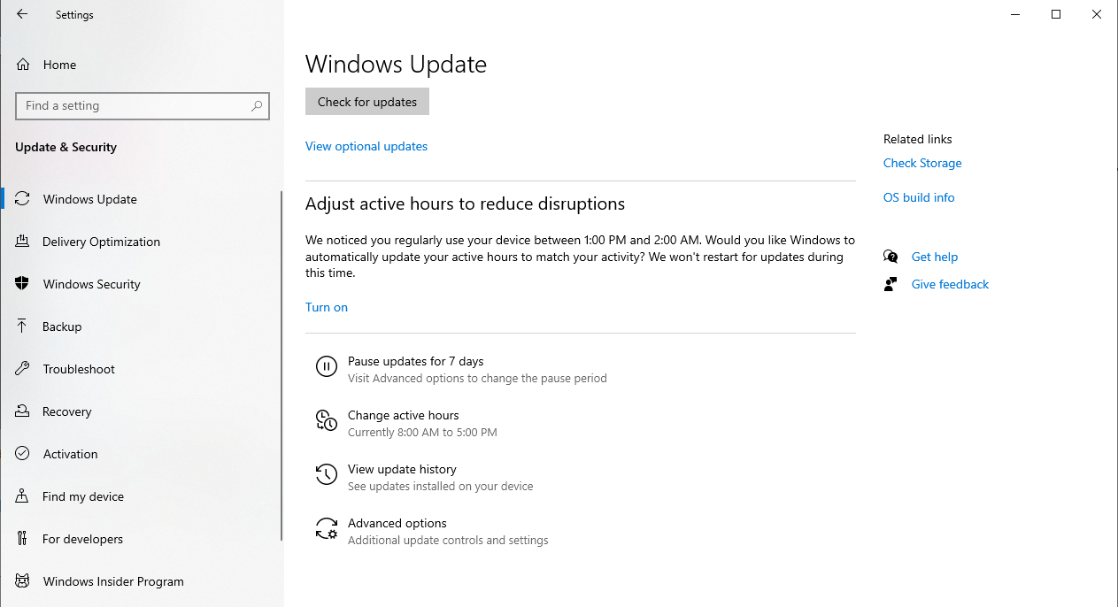Click the search magnifier icon

tap(257, 105)
